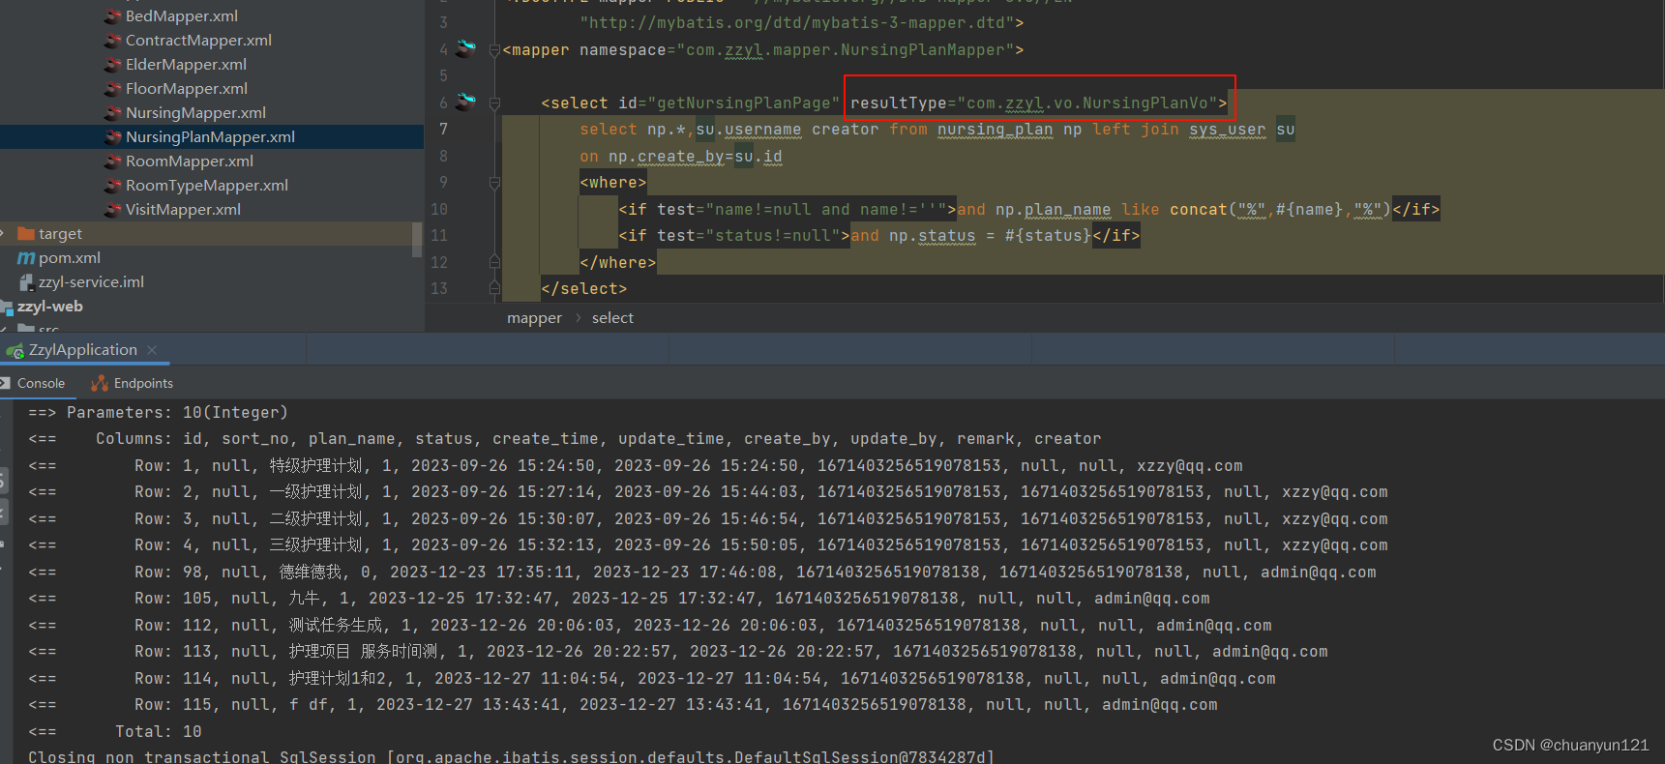Collapse the select tag fold on line 6
Viewport: 1665px width, 764px height.
[x=494, y=103]
